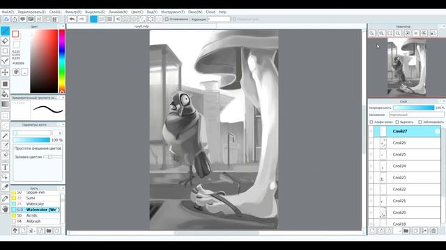The width and height of the screenshot is (446, 250).
Task: Click the brush opacity 100% slider
Action: (31, 140)
